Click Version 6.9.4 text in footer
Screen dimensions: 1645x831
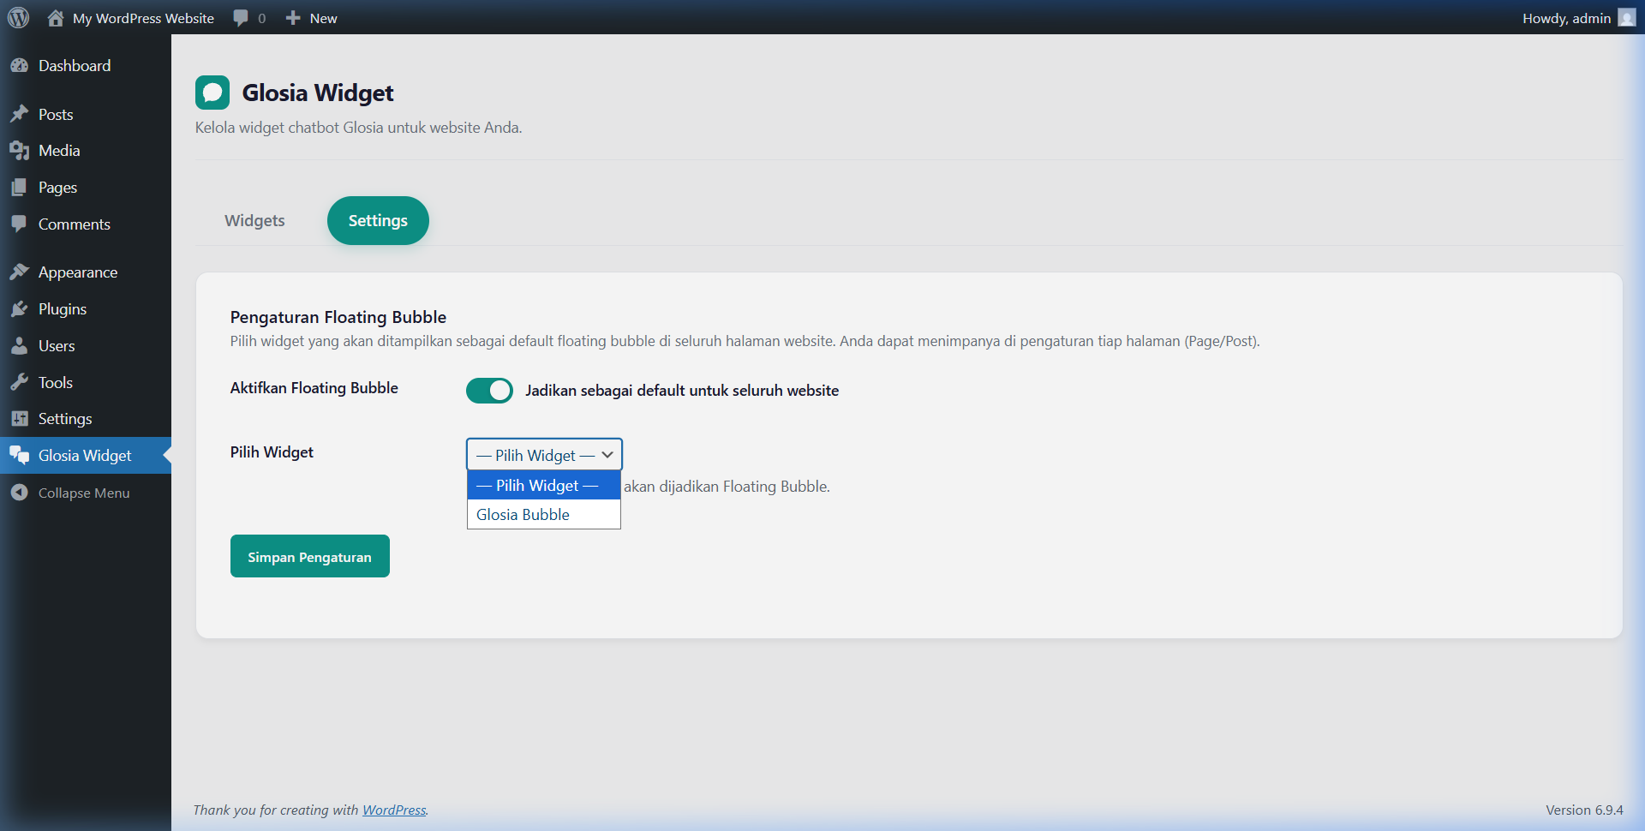(x=1584, y=810)
